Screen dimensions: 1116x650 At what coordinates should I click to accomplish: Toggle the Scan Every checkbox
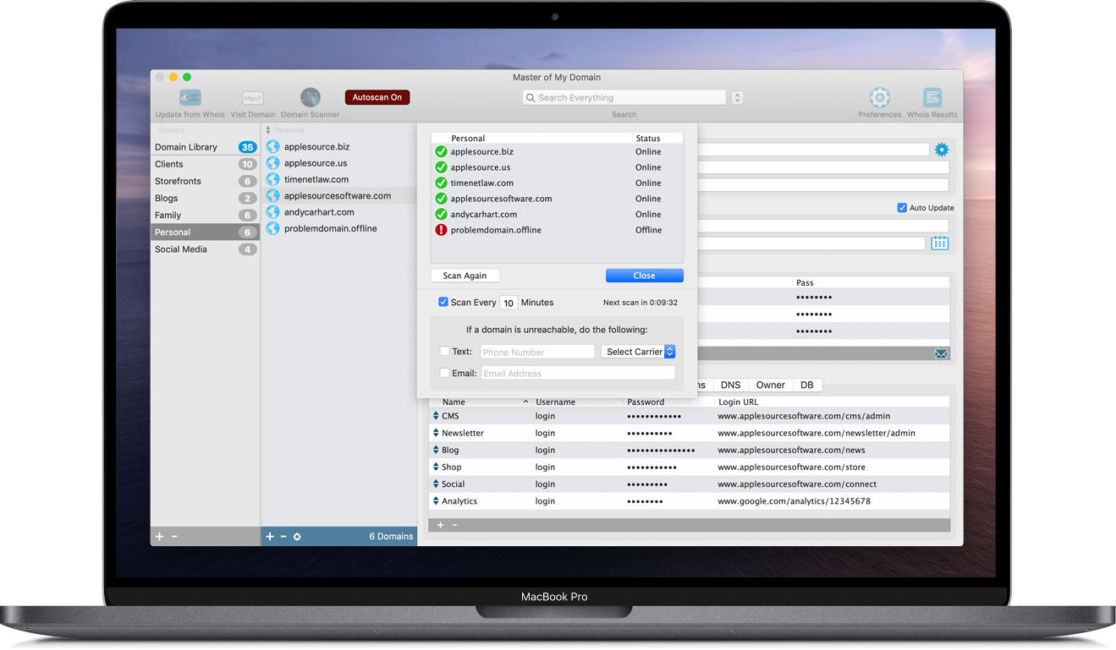[x=443, y=302]
